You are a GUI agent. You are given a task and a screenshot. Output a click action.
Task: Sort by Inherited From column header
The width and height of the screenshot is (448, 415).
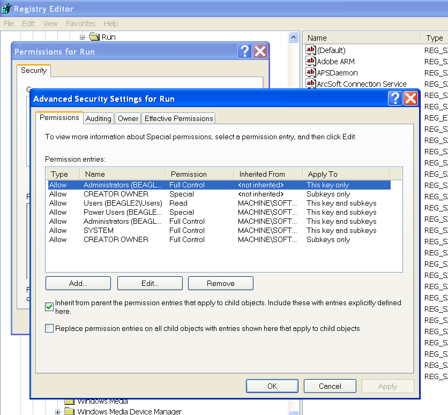268,174
